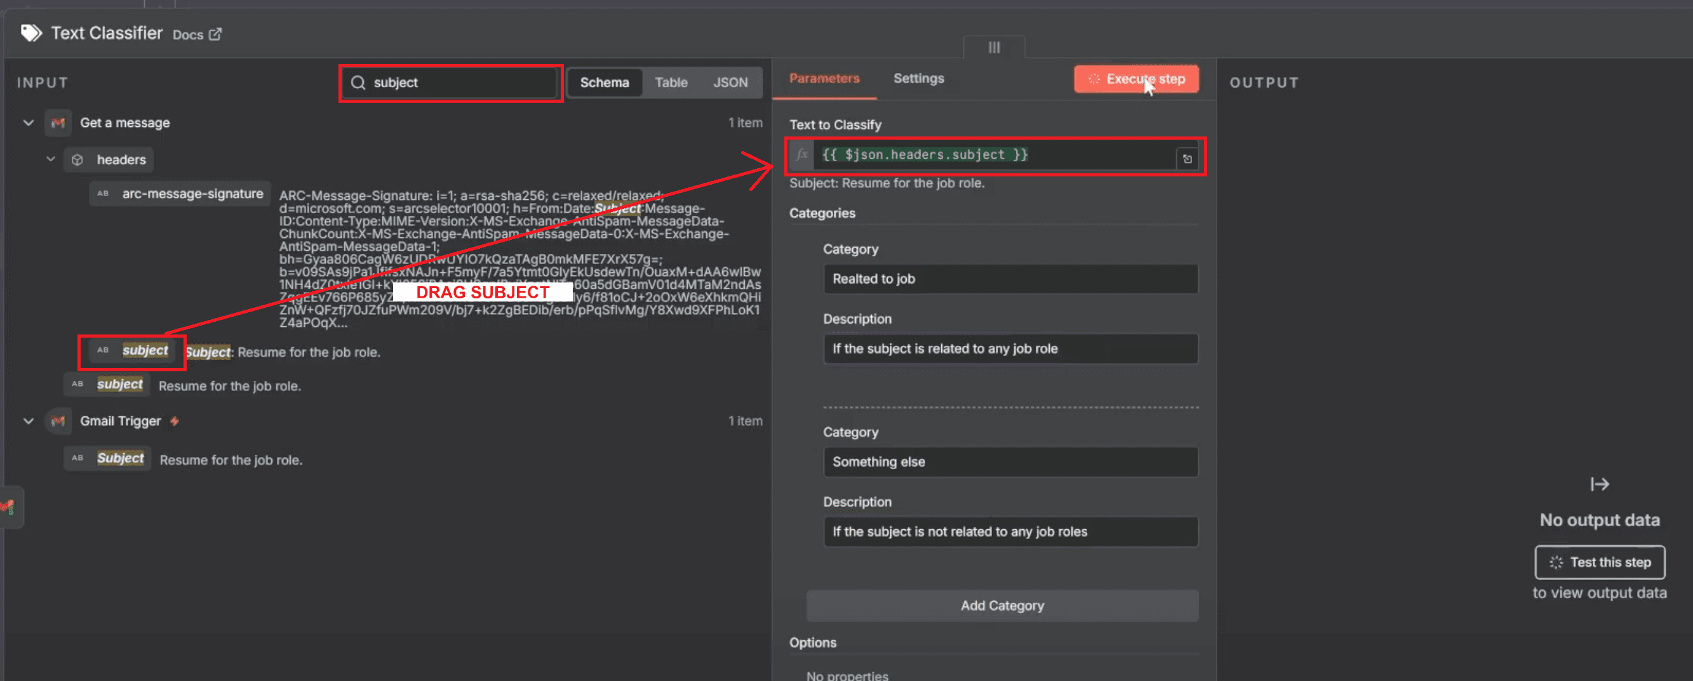This screenshot has width=1693, height=681.
Task: Click the AB type icon beside arc-message-signature
Action: [x=102, y=194]
